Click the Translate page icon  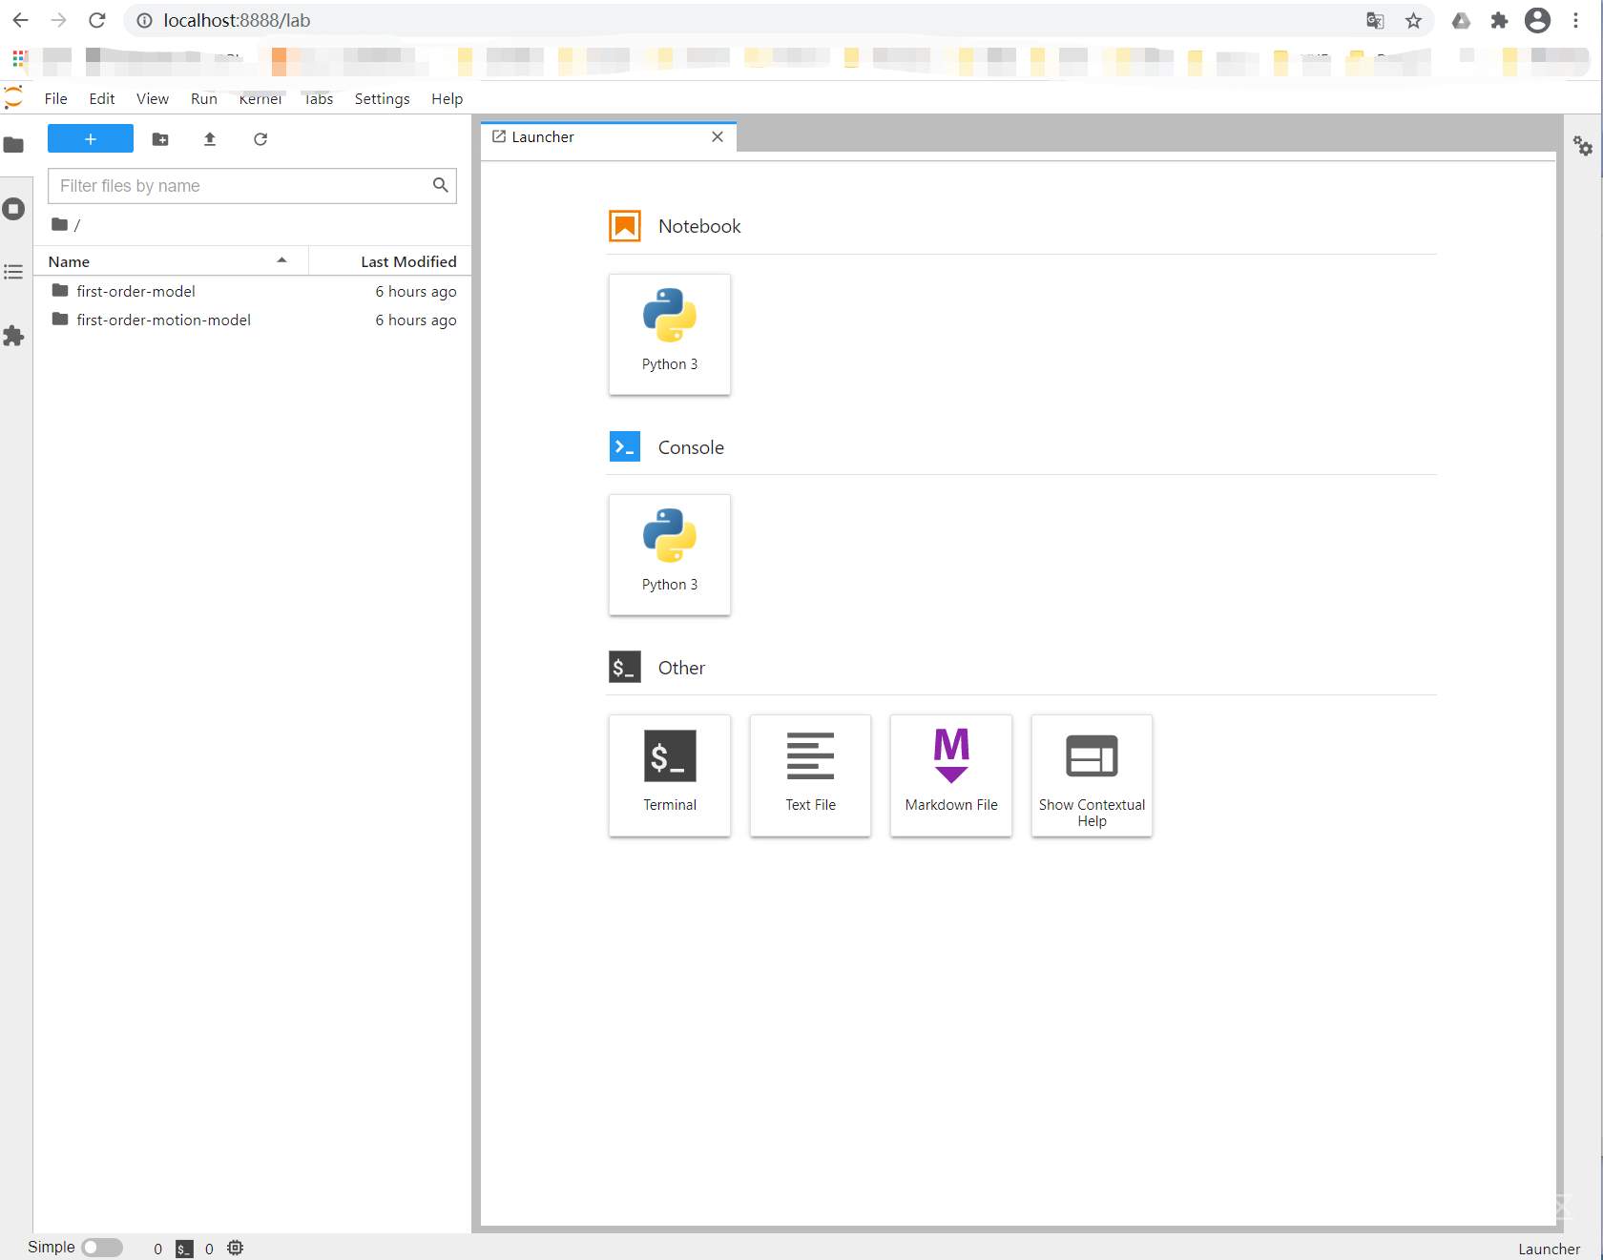pos(1375,20)
